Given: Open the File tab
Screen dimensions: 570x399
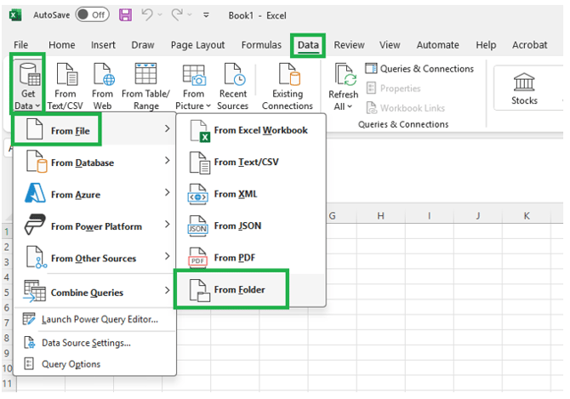Looking at the screenshot, I should pyautogui.click(x=20, y=45).
